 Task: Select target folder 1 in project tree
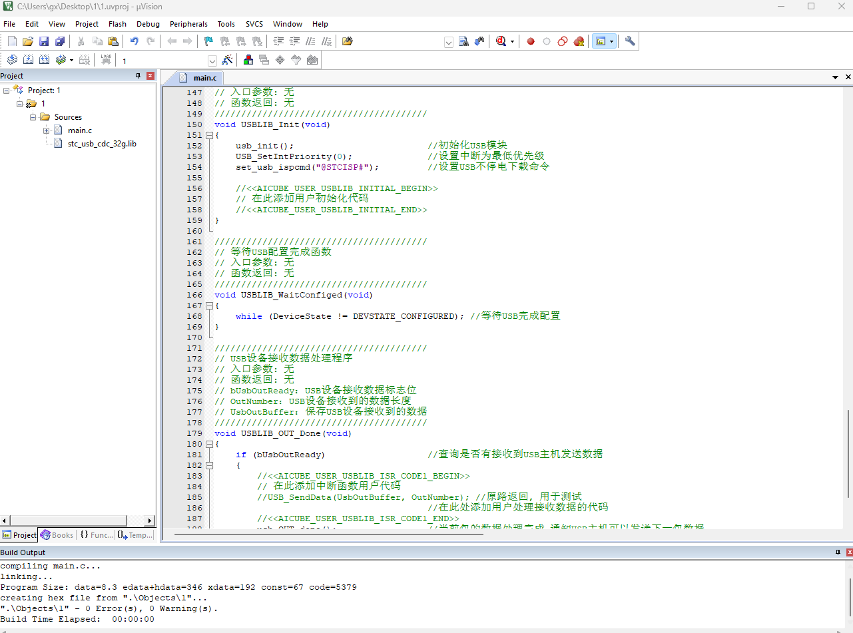pos(43,104)
